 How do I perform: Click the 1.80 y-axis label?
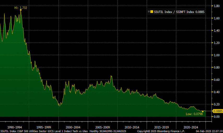coord(217,6)
